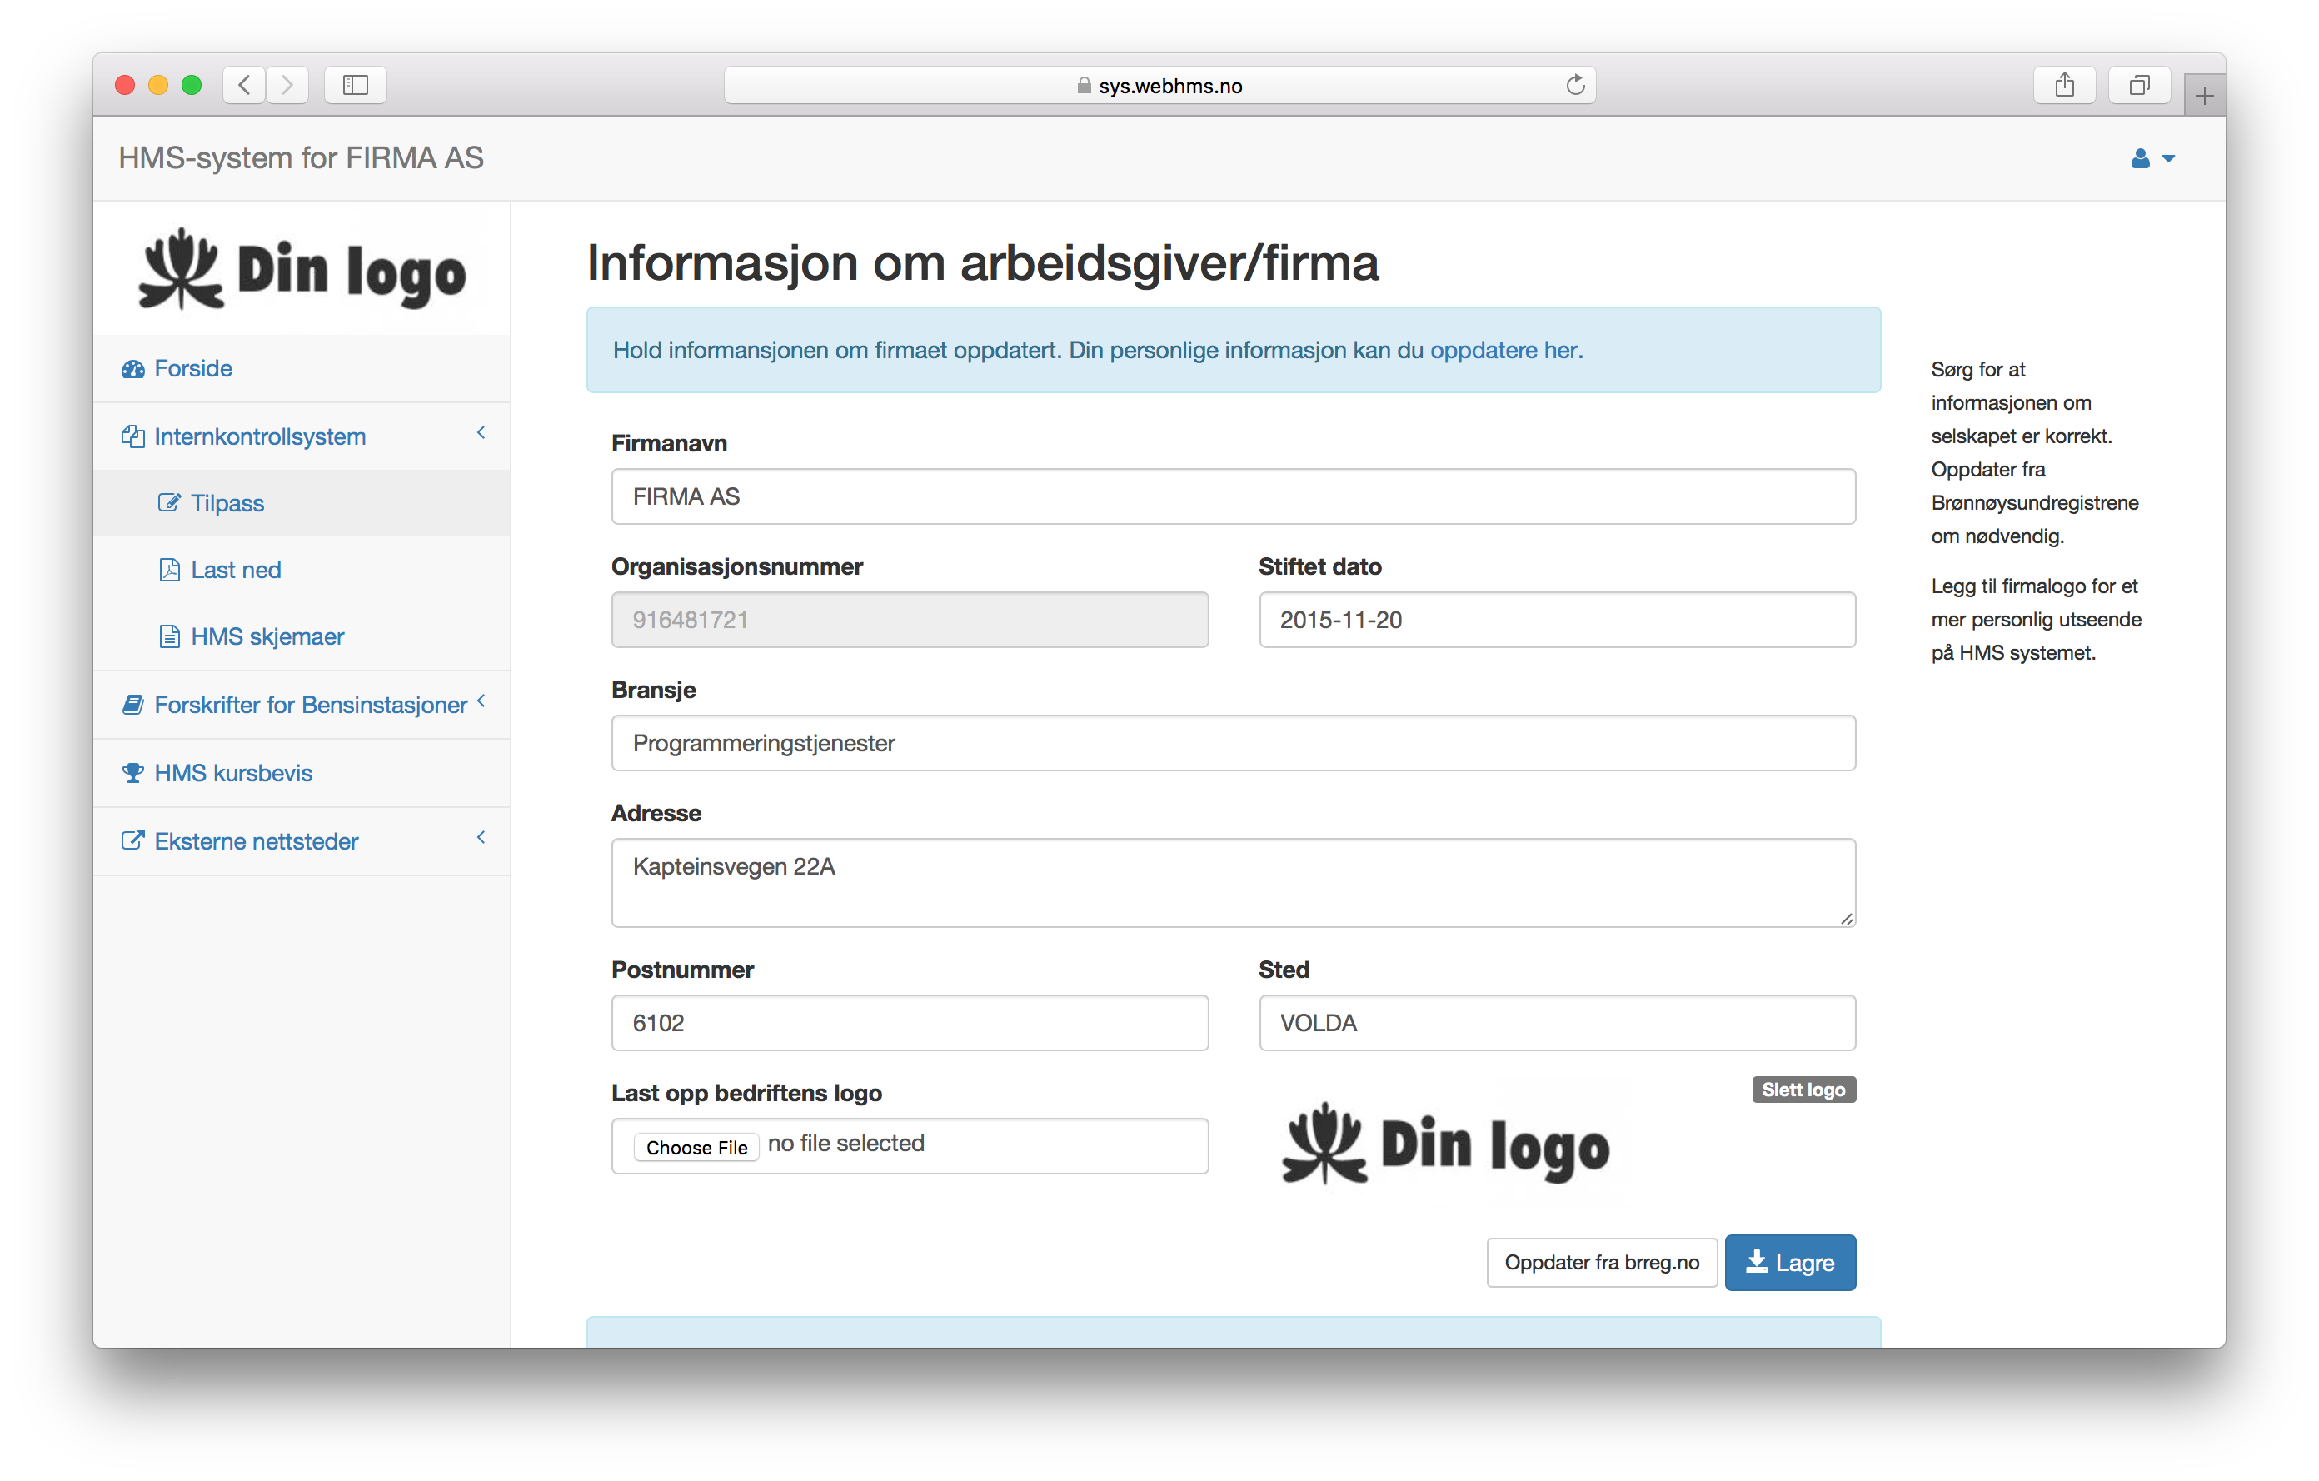Screen dimensions: 2319x1481
Task: Click the Tilpass edit pencil icon
Action: pyautogui.click(x=168, y=502)
